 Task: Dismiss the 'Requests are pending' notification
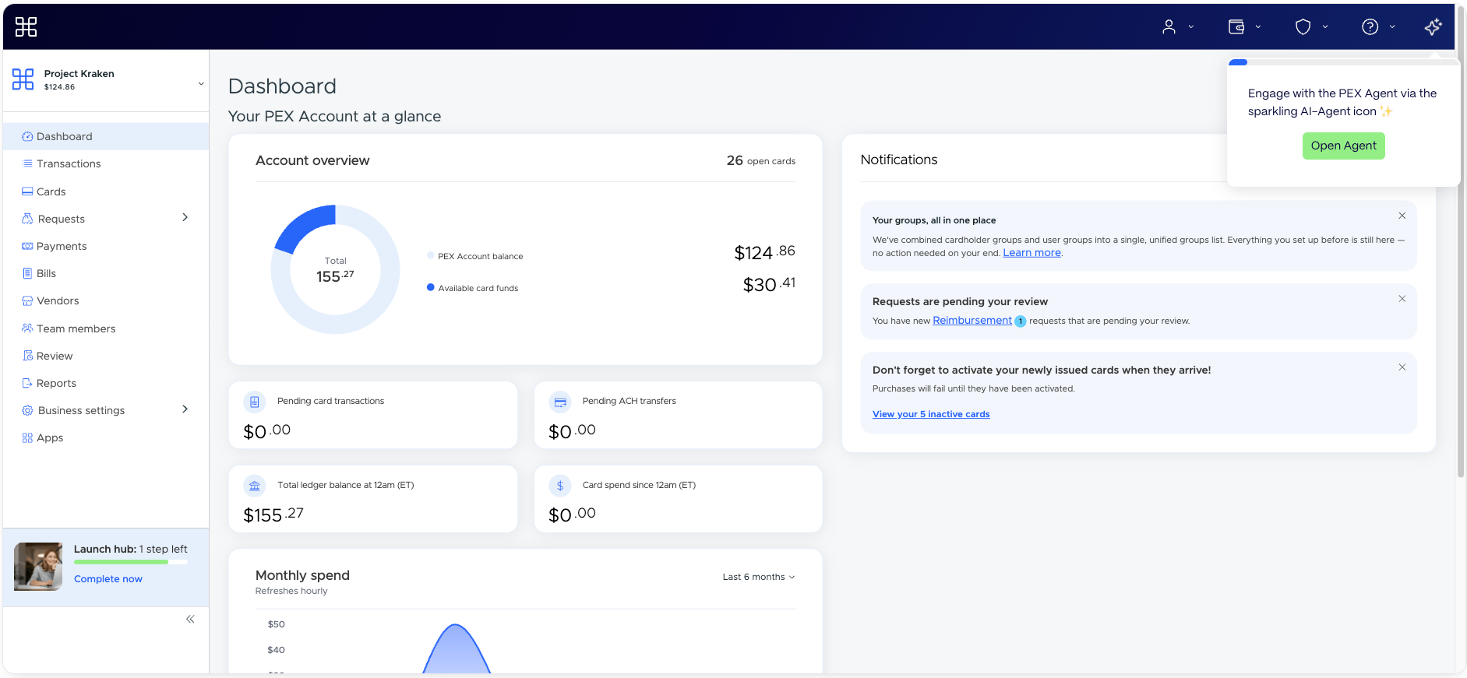click(x=1402, y=298)
